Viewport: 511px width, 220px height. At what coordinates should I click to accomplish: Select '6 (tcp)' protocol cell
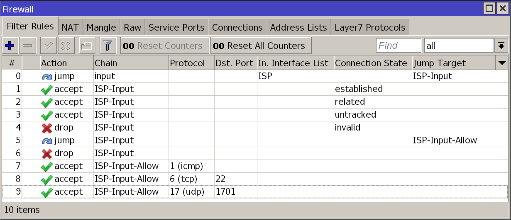point(191,179)
